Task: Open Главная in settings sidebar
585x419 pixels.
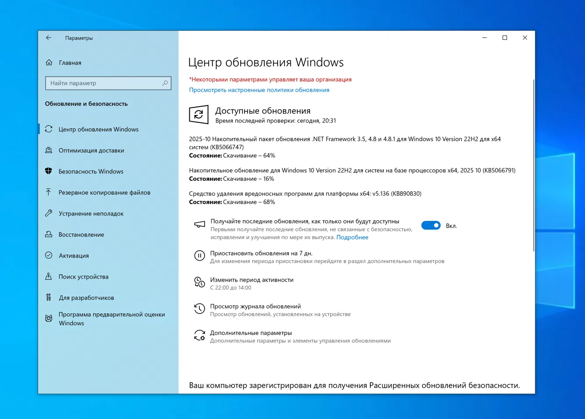Action: pos(70,63)
